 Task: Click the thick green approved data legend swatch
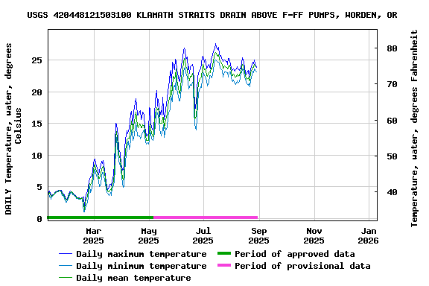pos(224,253)
